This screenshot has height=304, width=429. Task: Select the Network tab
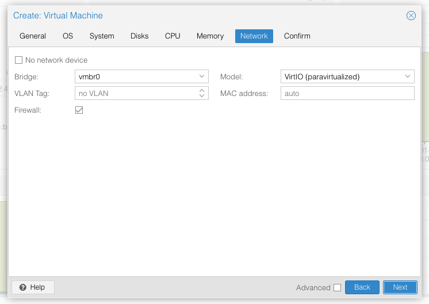(254, 36)
